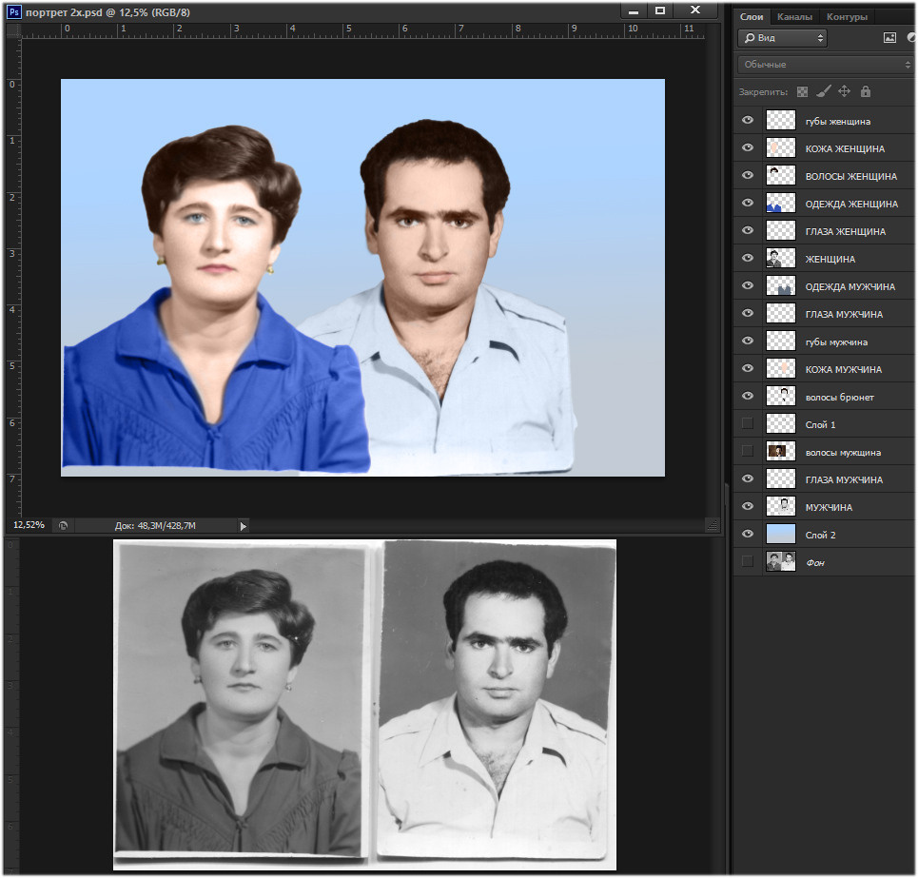Click the lock transparent pixels icon
The image size is (918, 878).
coord(802,92)
